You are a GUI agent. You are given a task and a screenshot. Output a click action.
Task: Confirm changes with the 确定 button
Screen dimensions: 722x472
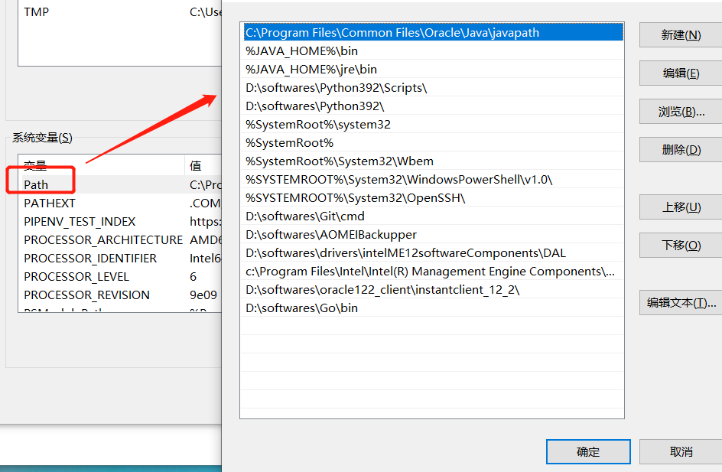[587, 451]
